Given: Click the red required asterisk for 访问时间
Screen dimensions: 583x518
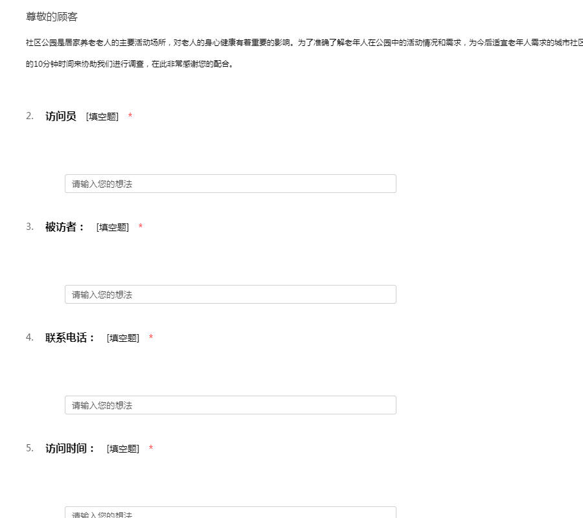Looking at the screenshot, I should click(x=151, y=449).
